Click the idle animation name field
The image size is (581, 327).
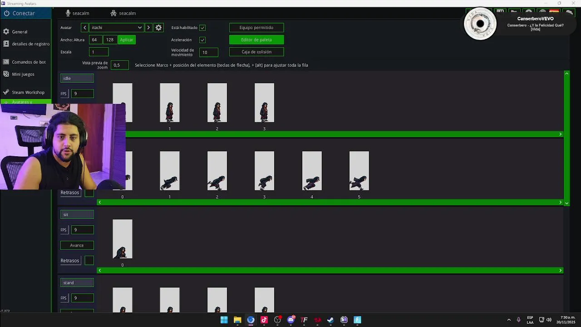tap(77, 79)
